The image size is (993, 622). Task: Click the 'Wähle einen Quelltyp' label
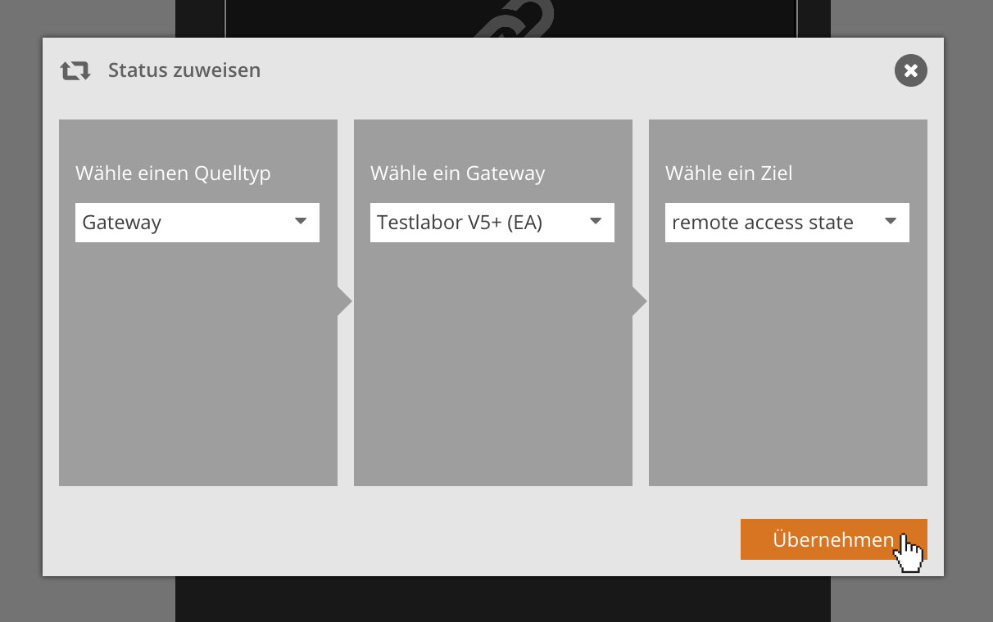pos(173,174)
